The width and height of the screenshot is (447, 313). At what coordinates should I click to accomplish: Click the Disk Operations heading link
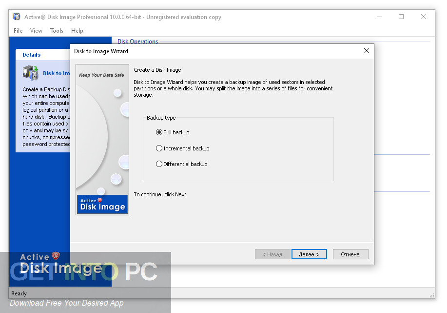tap(137, 41)
